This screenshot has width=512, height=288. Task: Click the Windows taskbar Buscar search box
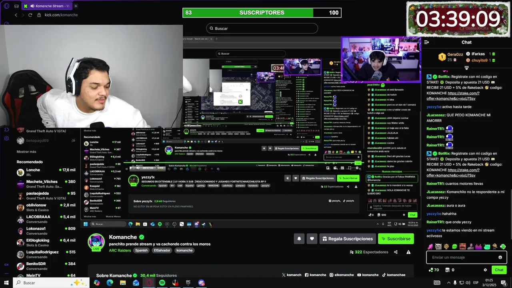point(51,282)
